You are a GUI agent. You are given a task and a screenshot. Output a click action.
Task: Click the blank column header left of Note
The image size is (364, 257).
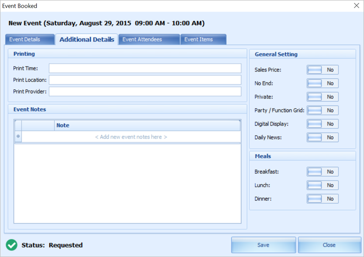pos(38,125)
